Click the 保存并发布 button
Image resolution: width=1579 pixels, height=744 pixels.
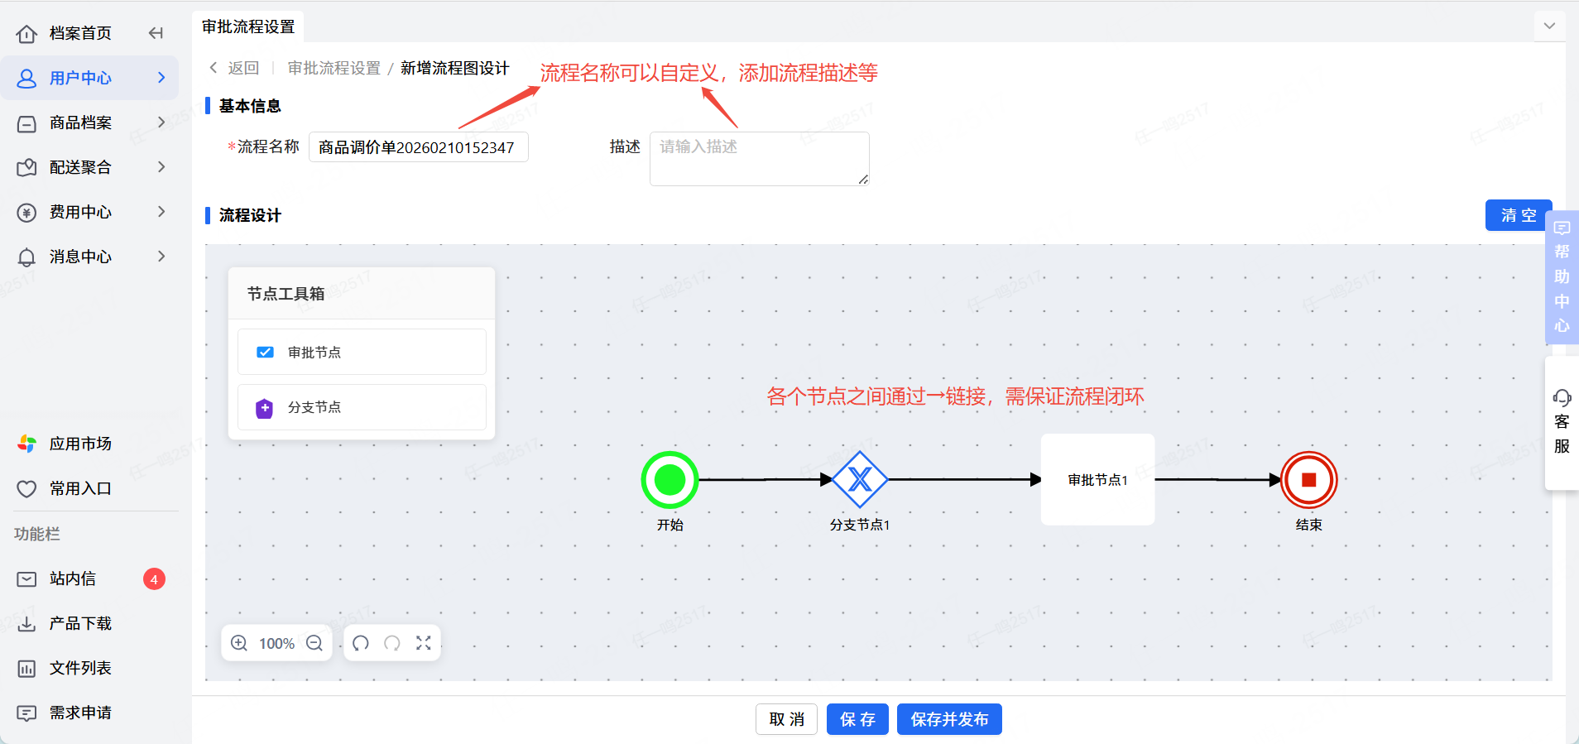[x=949, y=719]
